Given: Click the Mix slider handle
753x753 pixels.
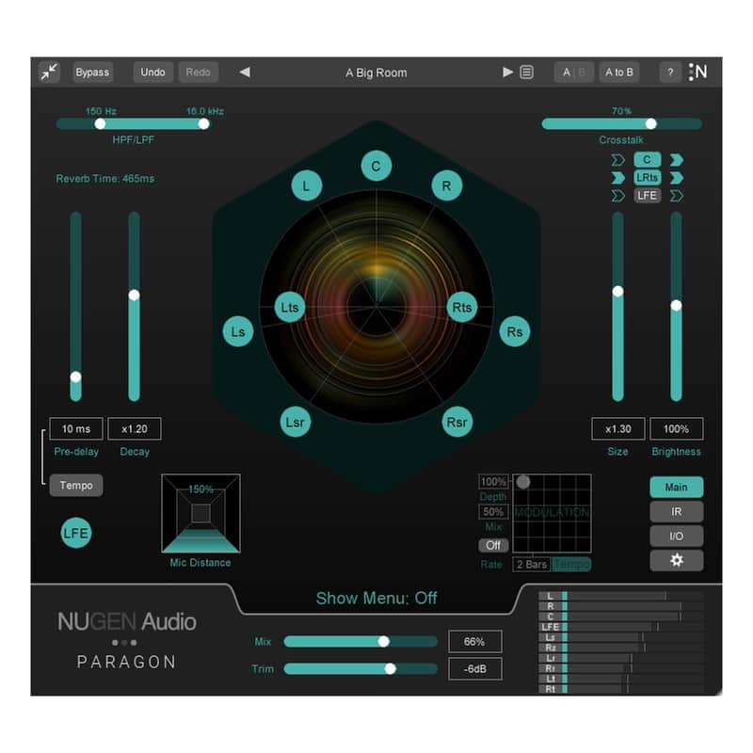Looking at the screenshot, I should pyautogui.click(x=383, y=642).
